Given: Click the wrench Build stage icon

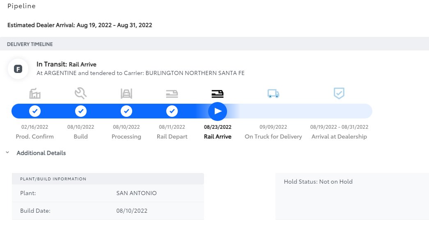Looking at the screenshot, I should 81,93.
